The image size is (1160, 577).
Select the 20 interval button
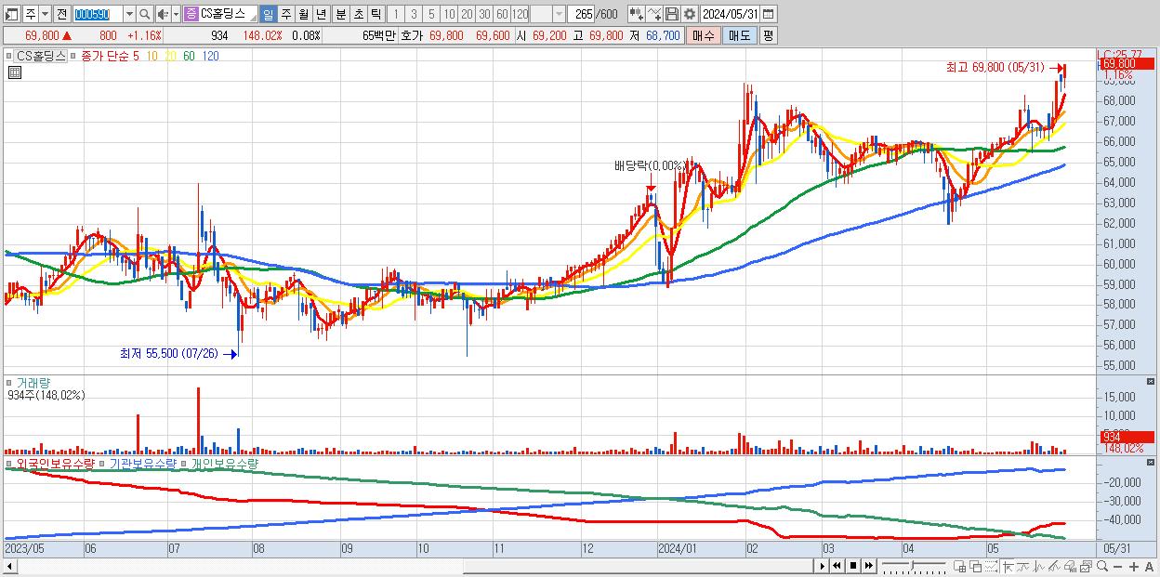pos(467,14)
